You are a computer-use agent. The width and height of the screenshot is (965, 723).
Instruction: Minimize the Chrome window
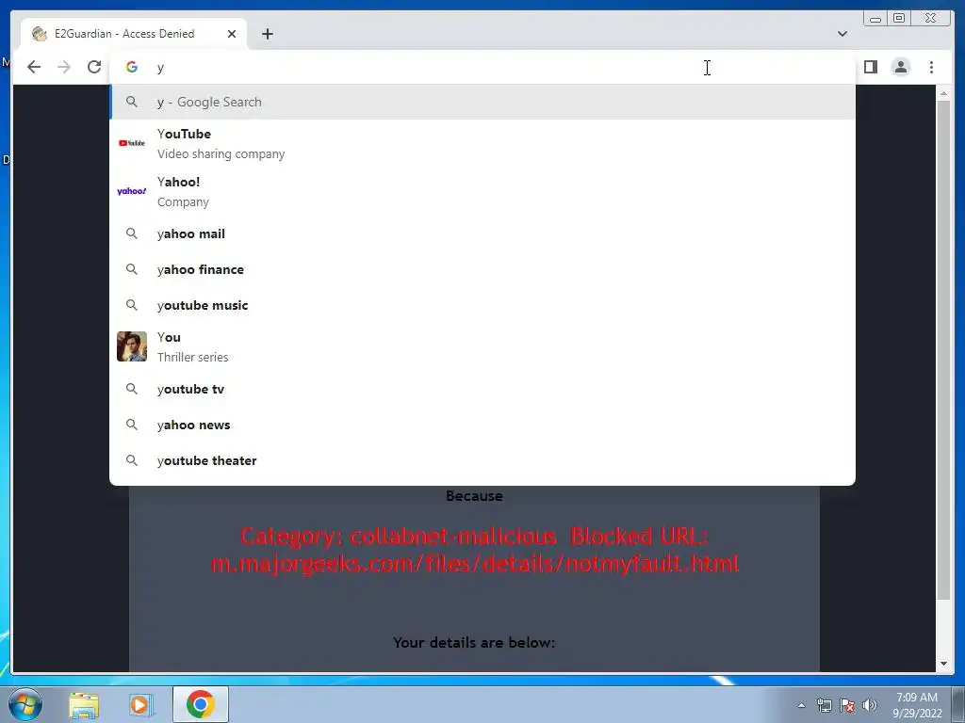pos(875,19)
